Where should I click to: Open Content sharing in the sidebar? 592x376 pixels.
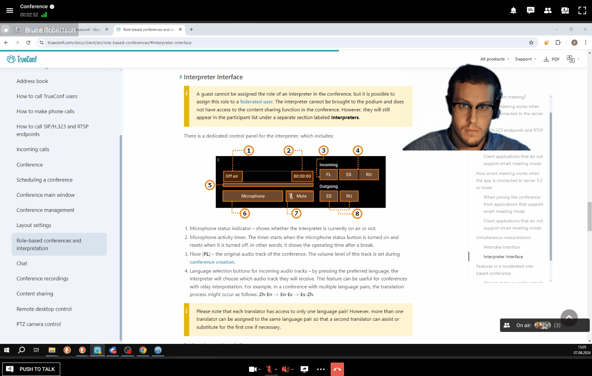pos(35,294)
